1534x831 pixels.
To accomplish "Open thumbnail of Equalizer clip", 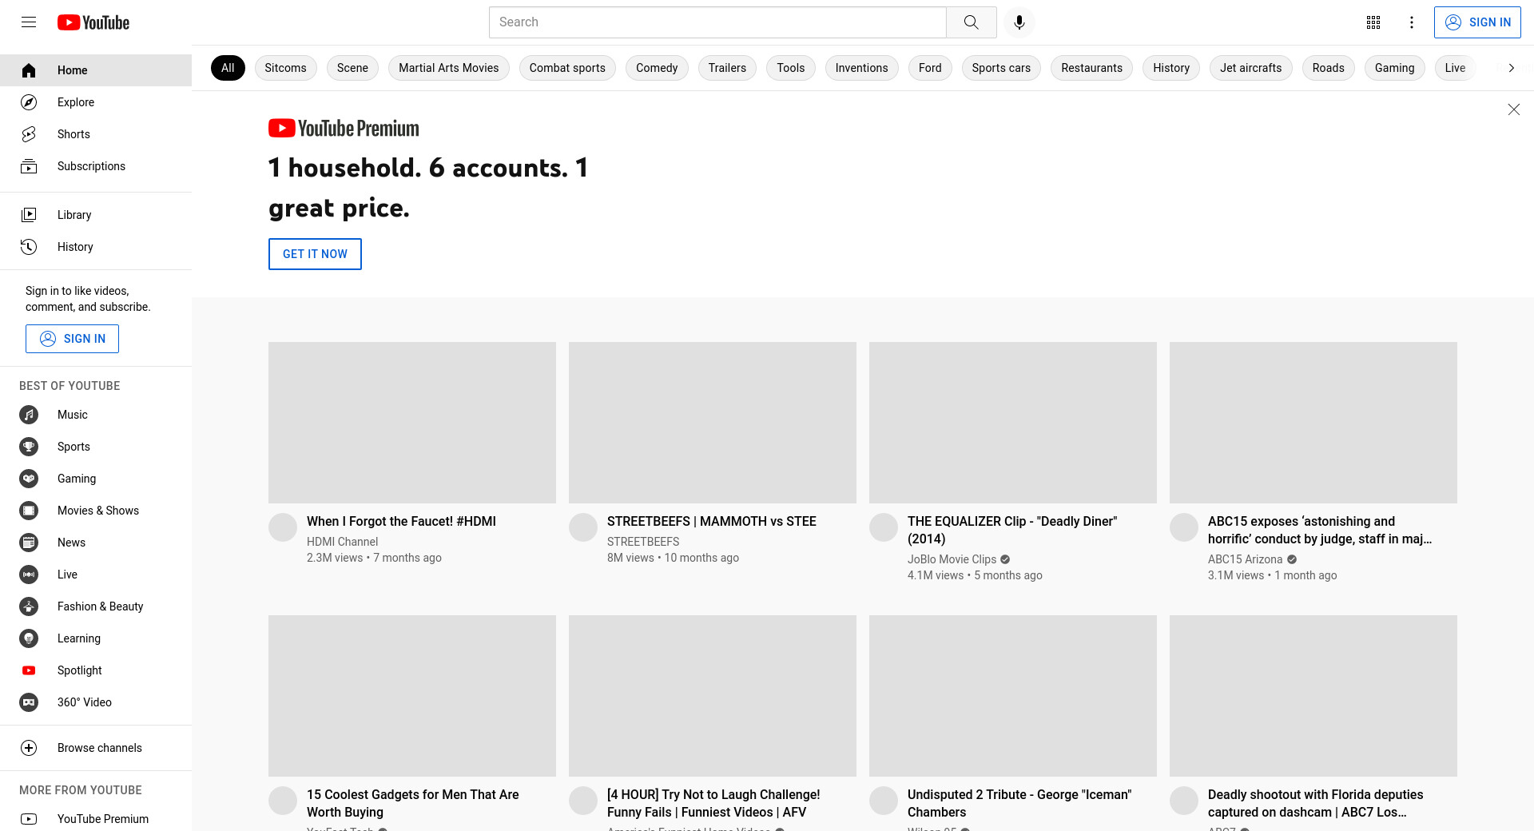I will click(1013, 423).
